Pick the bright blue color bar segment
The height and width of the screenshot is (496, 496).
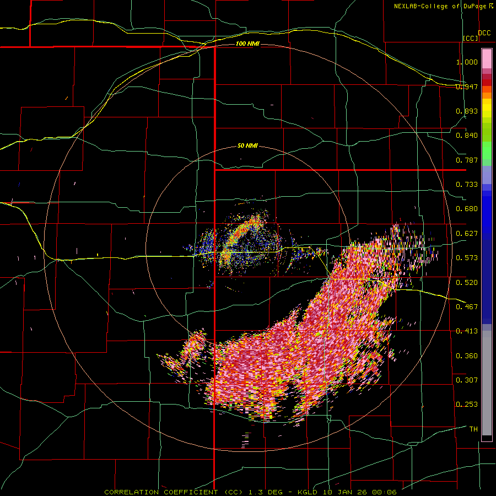tap(487, 212)
